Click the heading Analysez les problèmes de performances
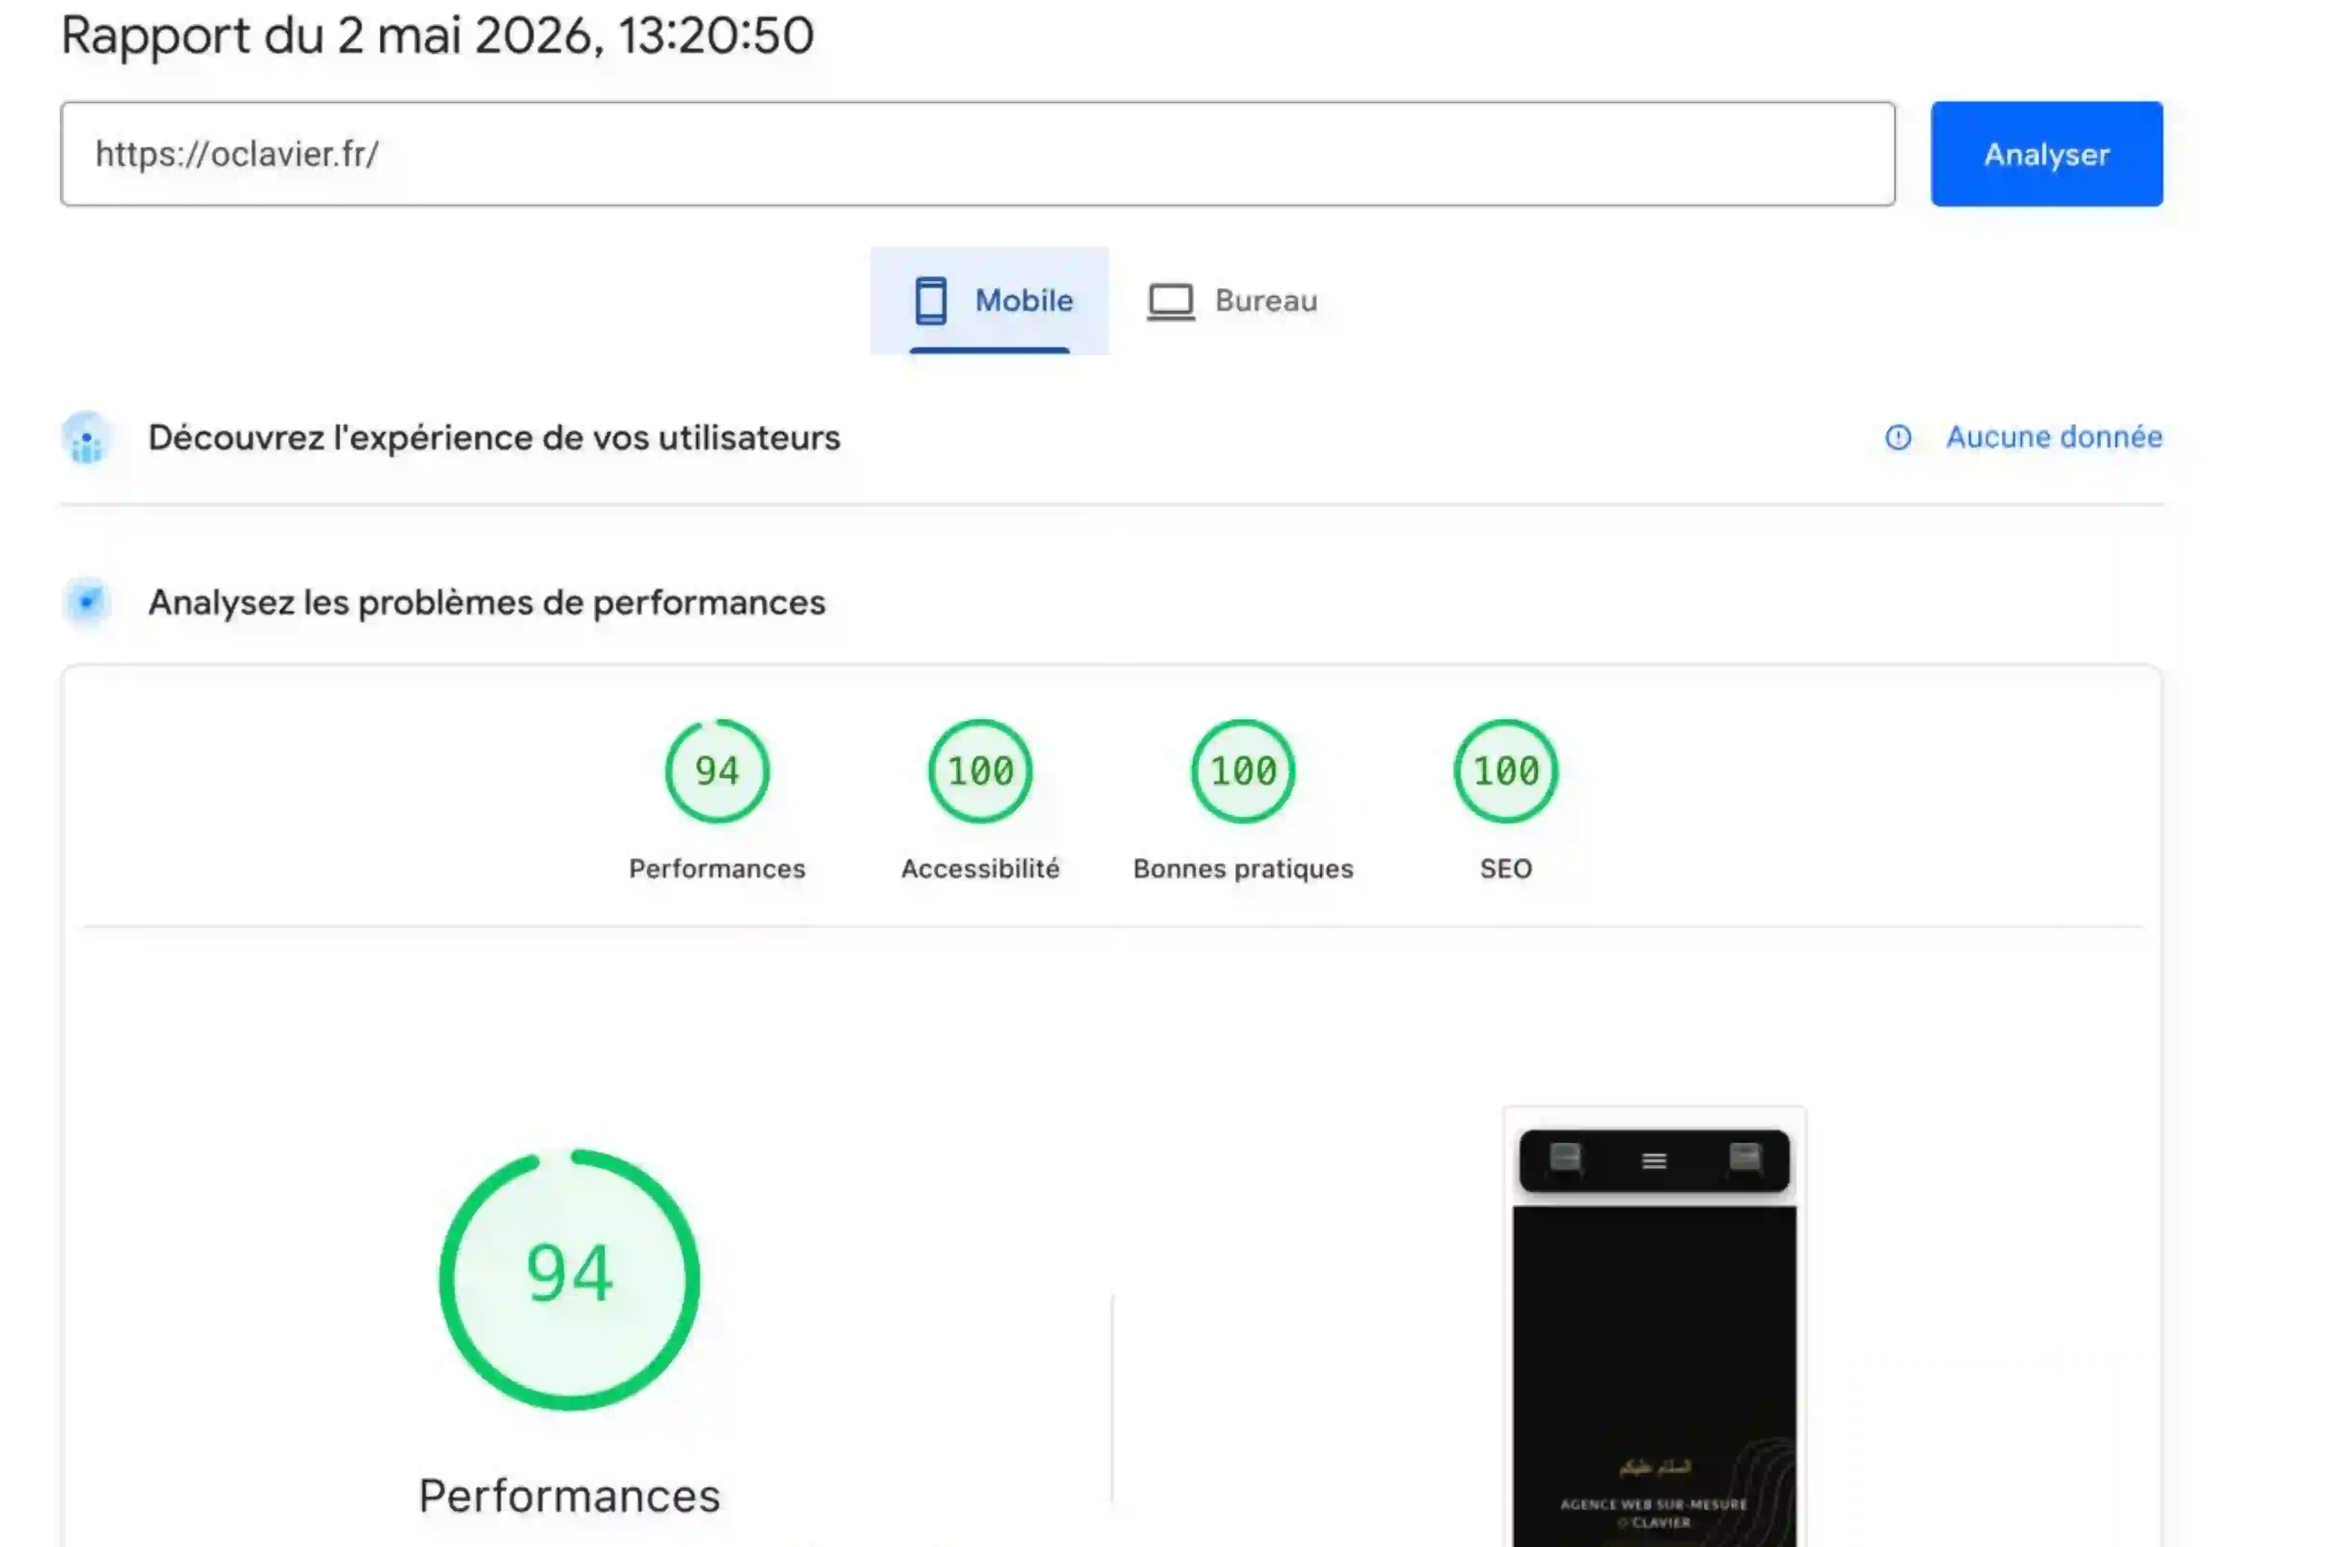2329x1547 pixels. click(486, 602)
